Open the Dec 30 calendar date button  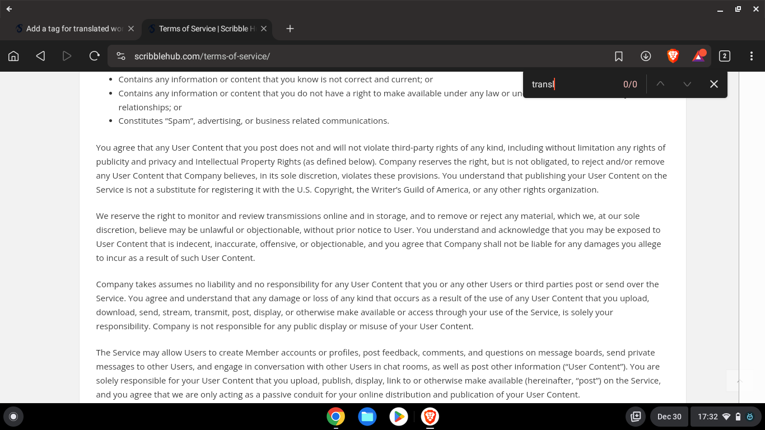(x=669, y=417)
